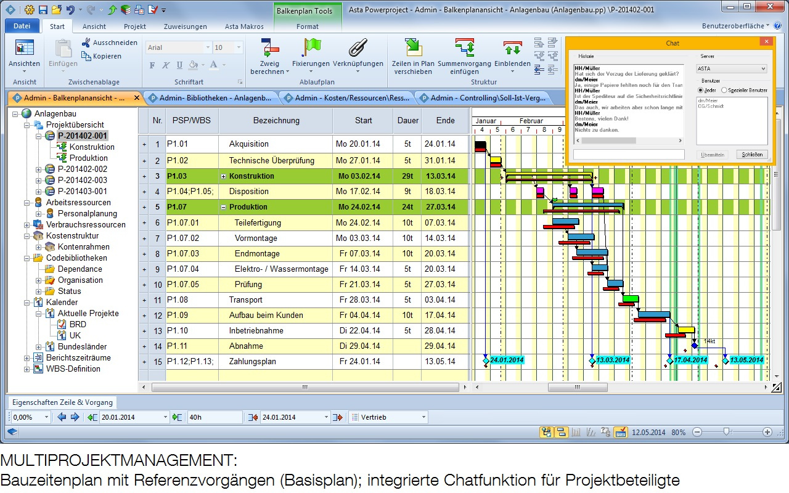Open the end date 24.01.2014 dropdown
The width and height of the screenshot is (789, 493).
(x=326, y=417)
